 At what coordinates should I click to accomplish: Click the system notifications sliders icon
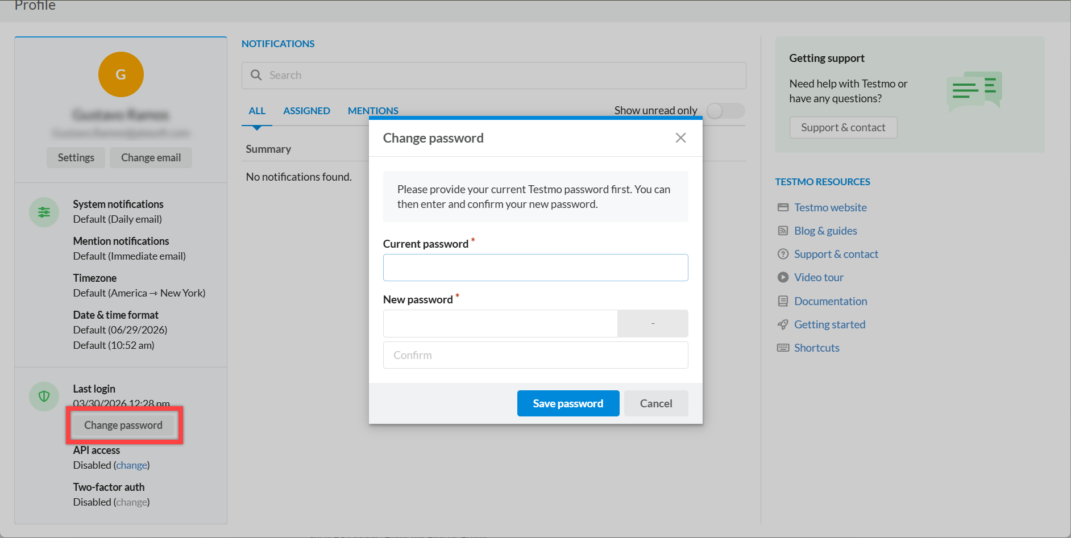click(44, 212)
